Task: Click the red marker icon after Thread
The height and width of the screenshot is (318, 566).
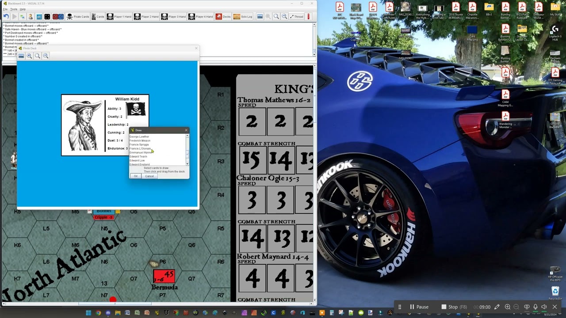Action: point(309,17)
